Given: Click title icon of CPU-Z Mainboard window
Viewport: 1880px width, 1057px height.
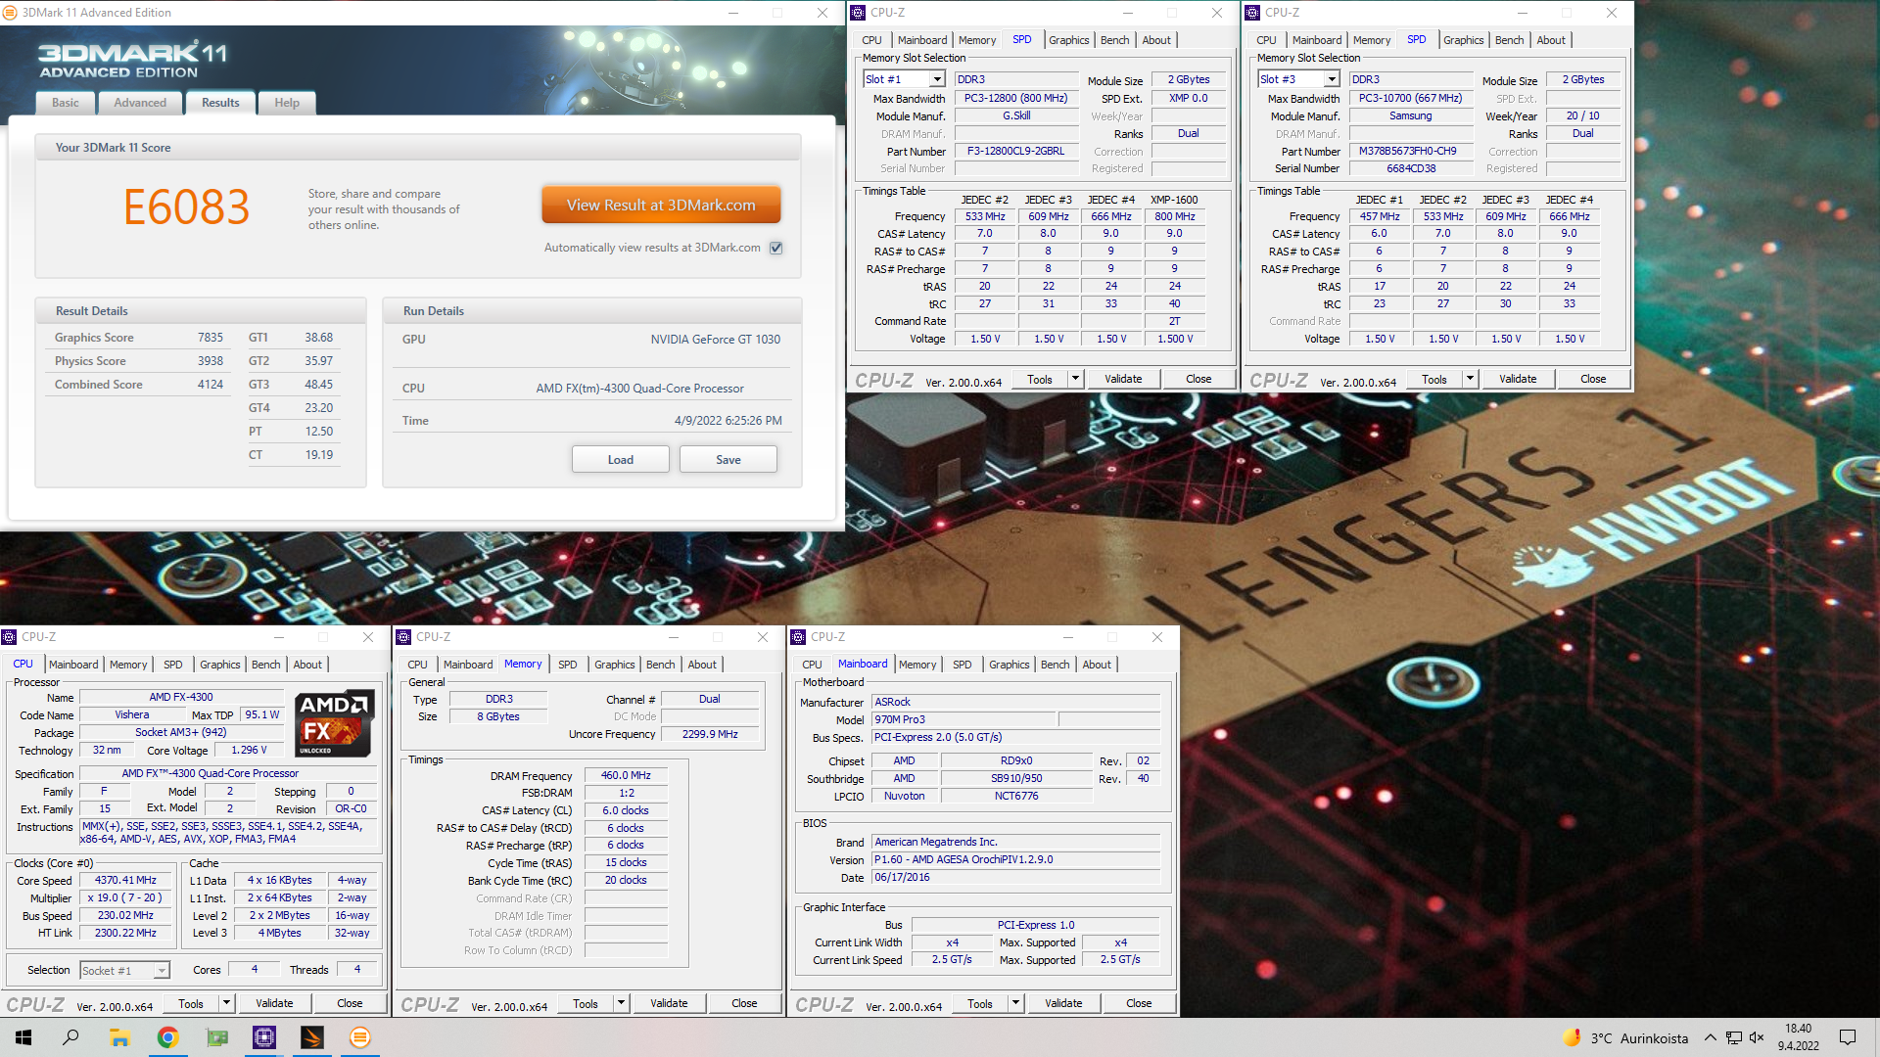Looking at the screenshot, I should [798, 637].
